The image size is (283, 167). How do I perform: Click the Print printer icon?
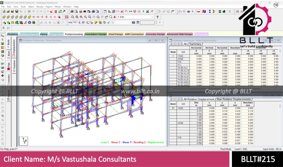pos(72,11)
